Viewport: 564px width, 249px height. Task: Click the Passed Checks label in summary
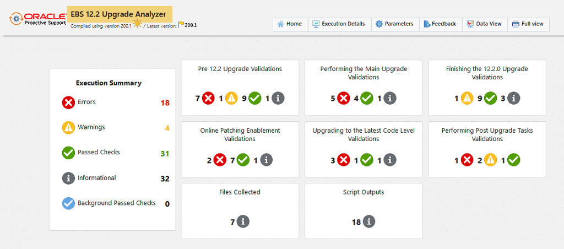pos(99,152)
